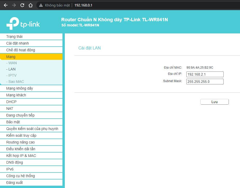240x188 pixels.
Task: Click the Địa chỉ IP label
Action: (175, 74)
